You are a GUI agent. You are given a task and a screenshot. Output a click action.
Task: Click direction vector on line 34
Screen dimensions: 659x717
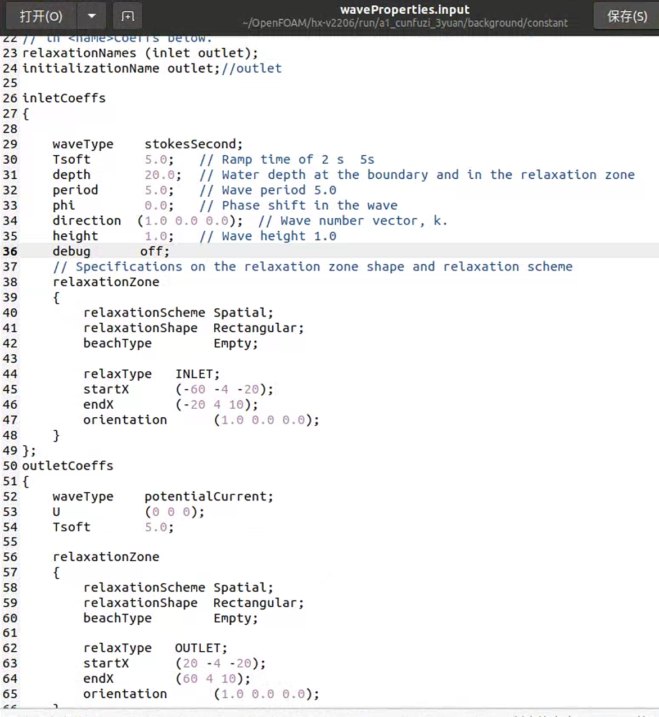190,220
